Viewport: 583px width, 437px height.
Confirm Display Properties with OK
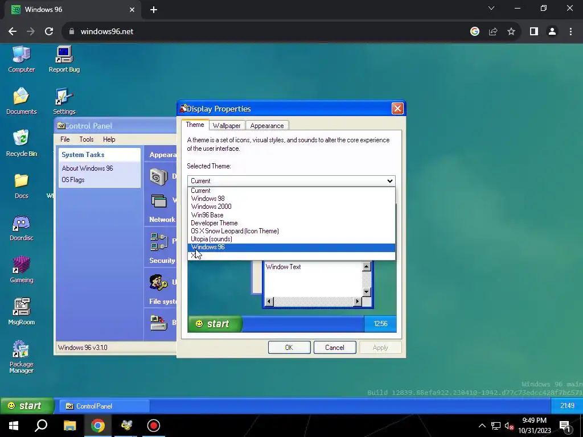[289, 348]
